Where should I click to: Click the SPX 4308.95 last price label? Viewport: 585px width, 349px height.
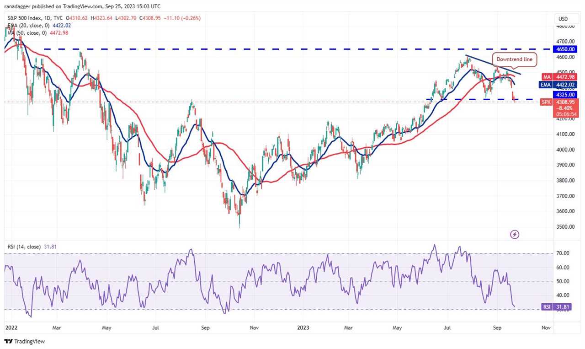coord(560,108)
